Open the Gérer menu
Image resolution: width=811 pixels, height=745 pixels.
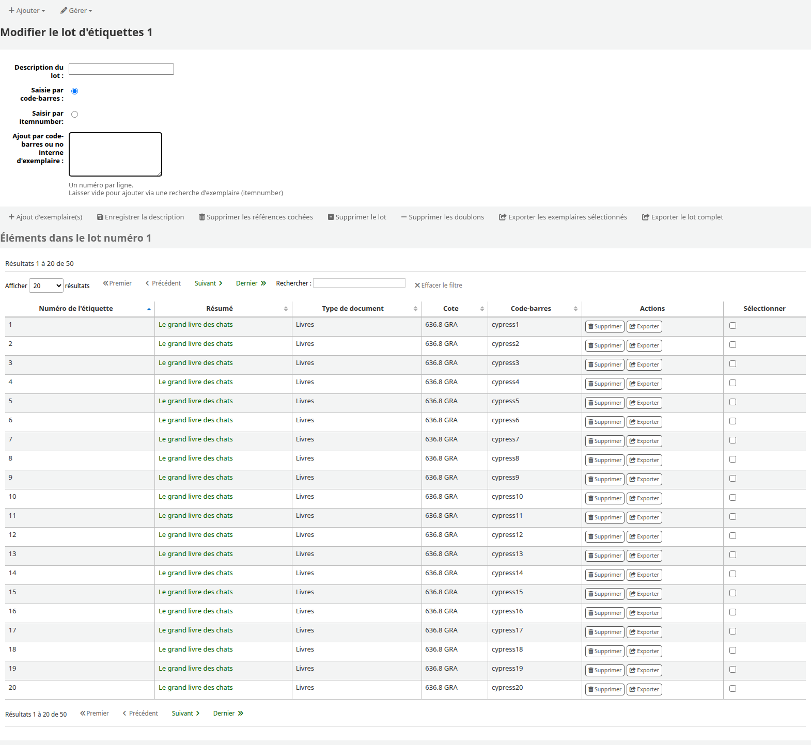76,10
